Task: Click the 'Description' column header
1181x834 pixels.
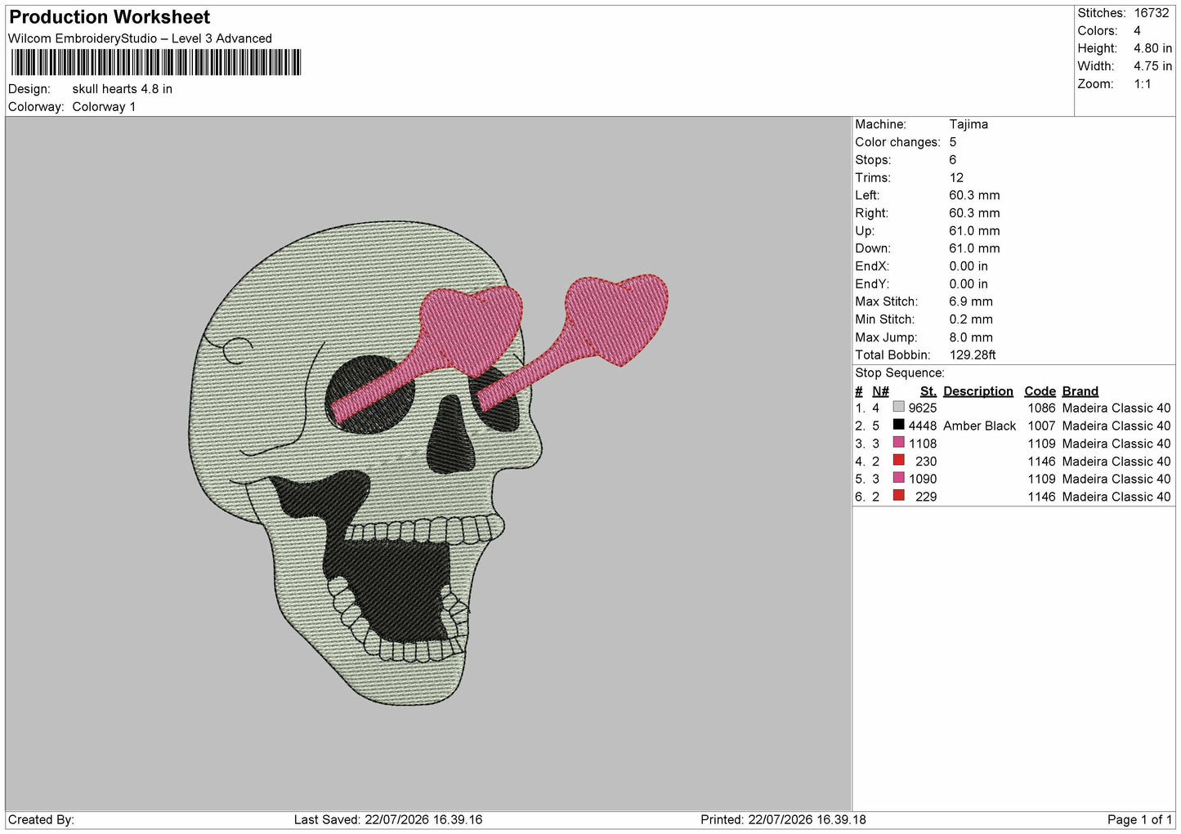Action: click(977, 391)
